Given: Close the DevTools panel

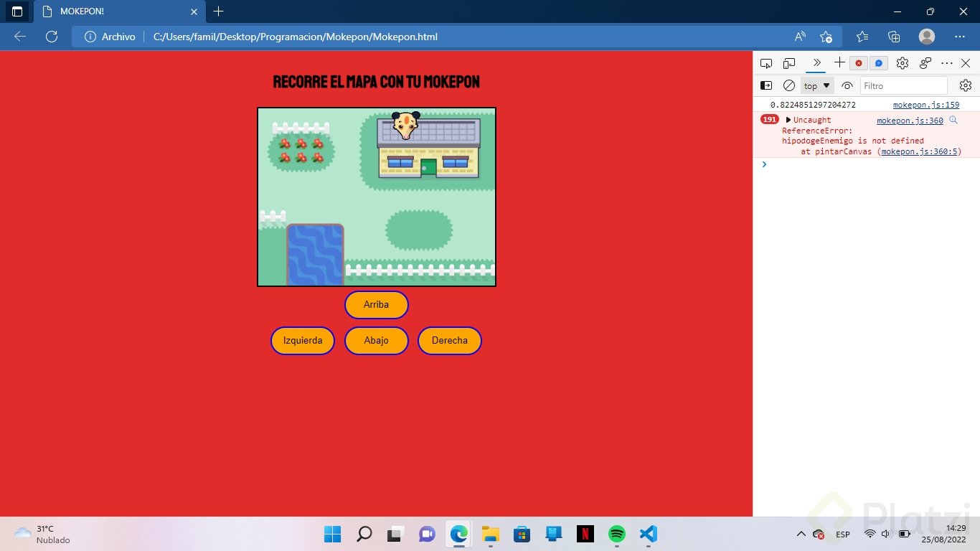Looking at the screenshot, I should pyautogui.click(x=966, y=63).
